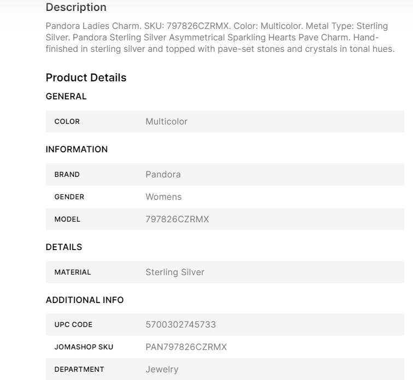Click the MATERIAL row label

[x=73, y=272]
